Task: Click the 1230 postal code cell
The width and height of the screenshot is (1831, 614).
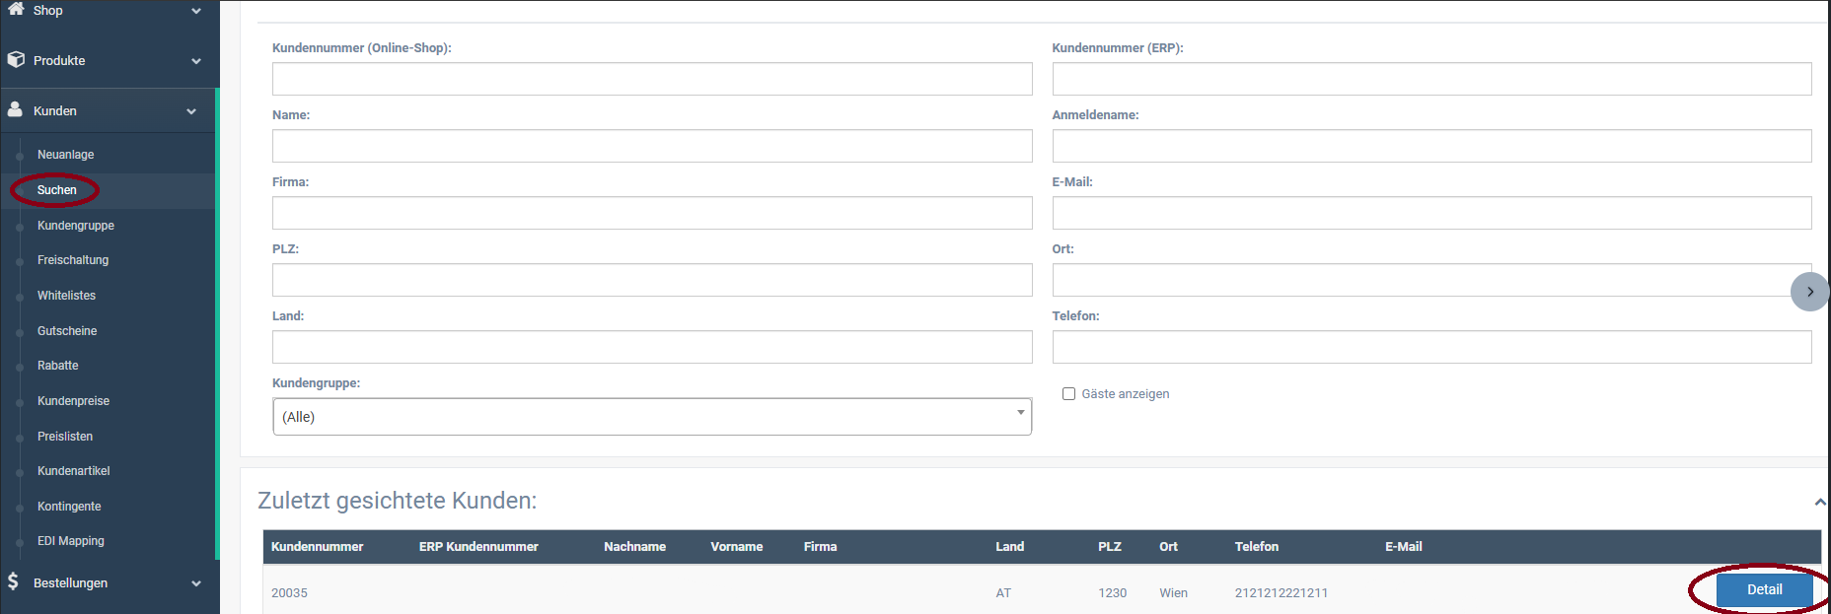Action: coord(1112,593)
